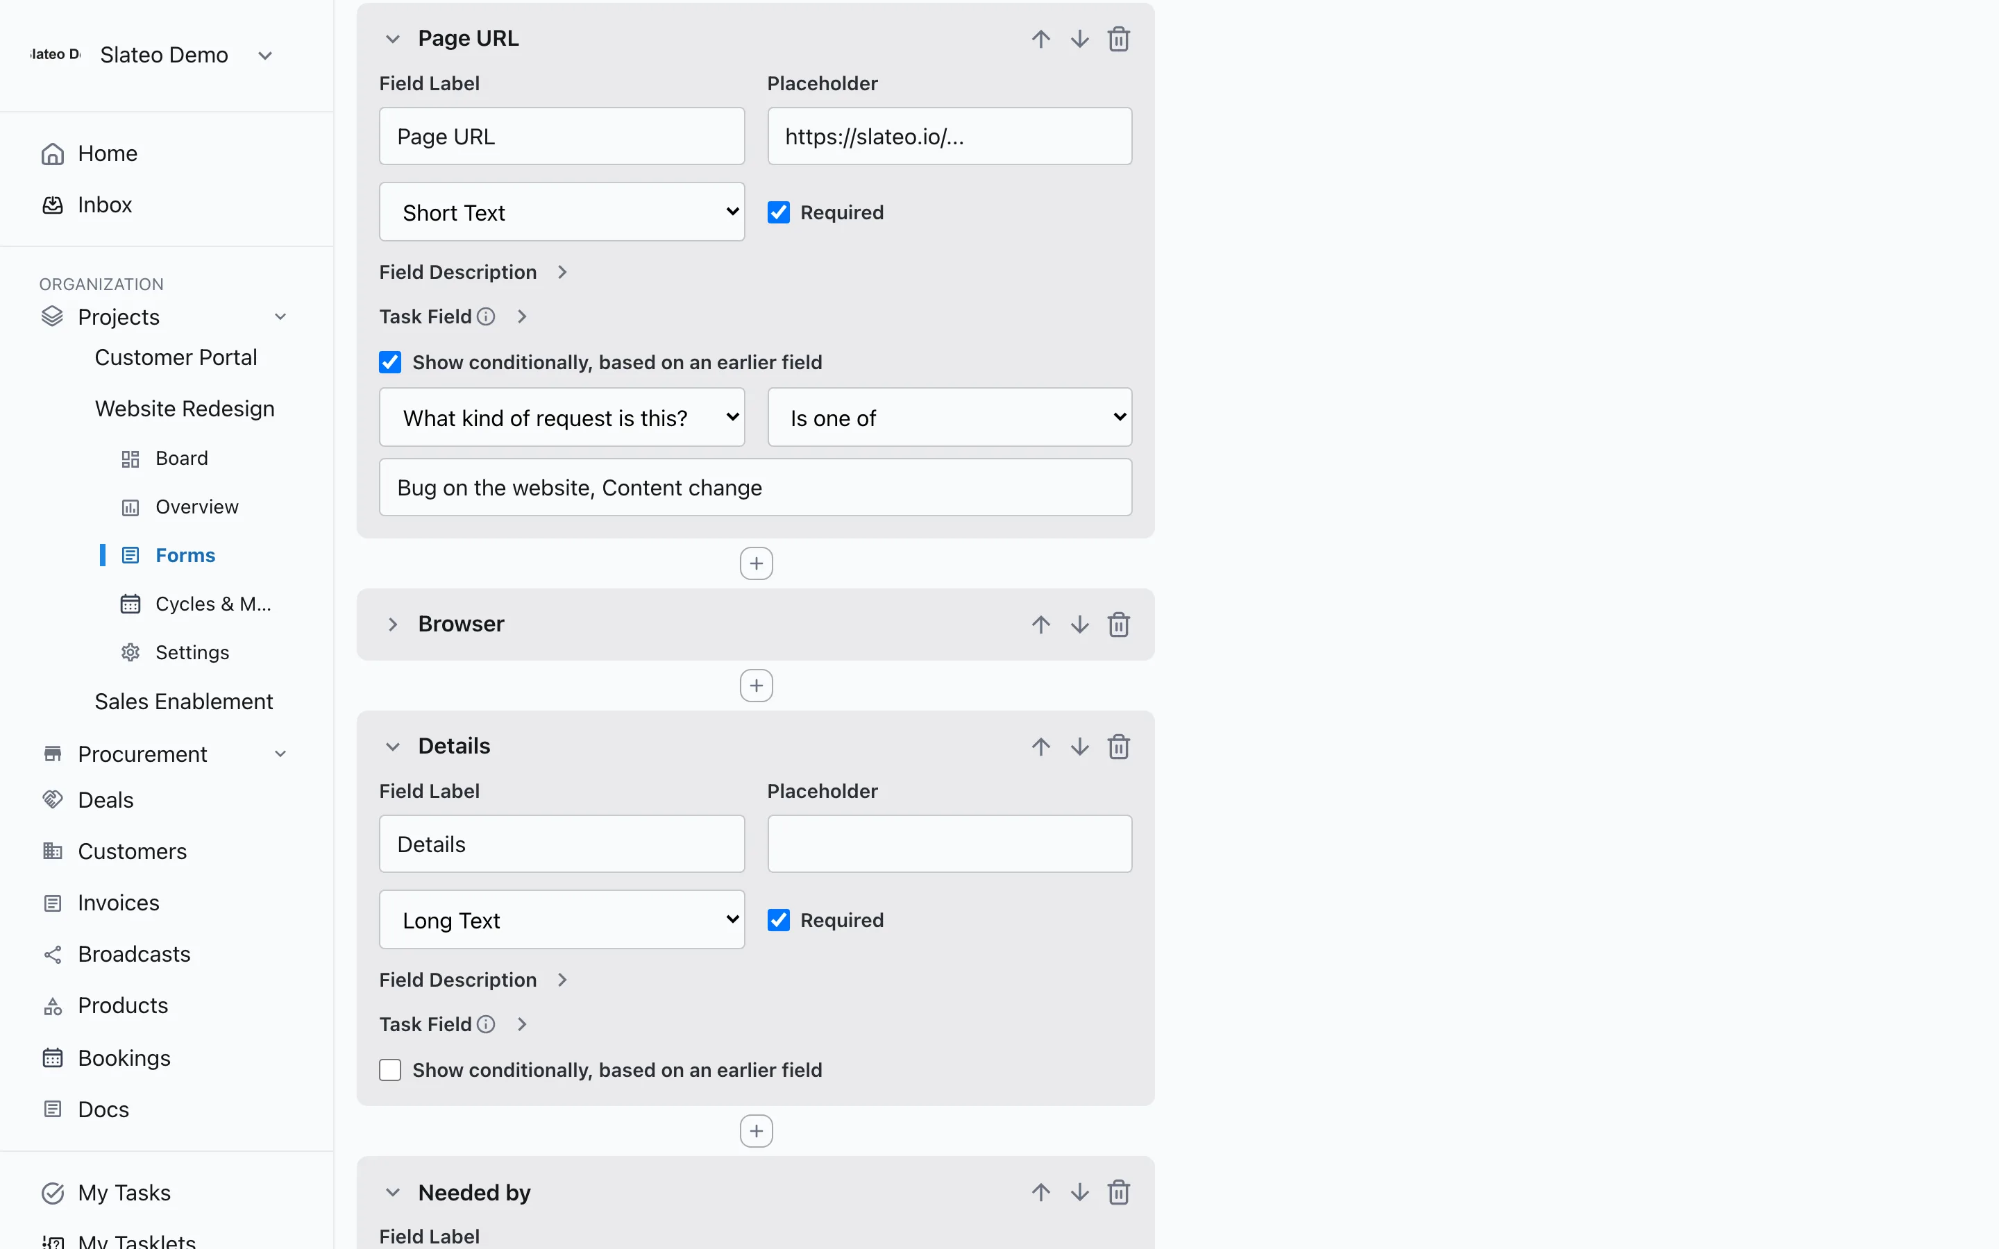This screenshot has height=1249, width=1999.
Task: Add a field below Browser
Action: [756, 686]
